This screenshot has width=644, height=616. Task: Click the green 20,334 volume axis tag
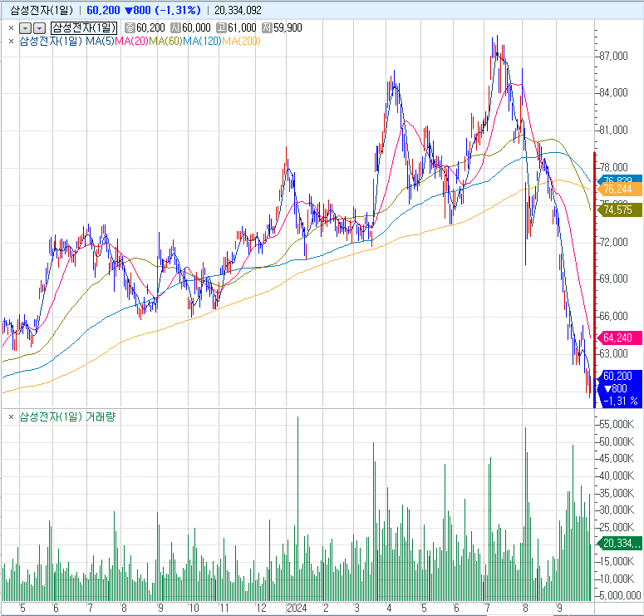[620, 543]
